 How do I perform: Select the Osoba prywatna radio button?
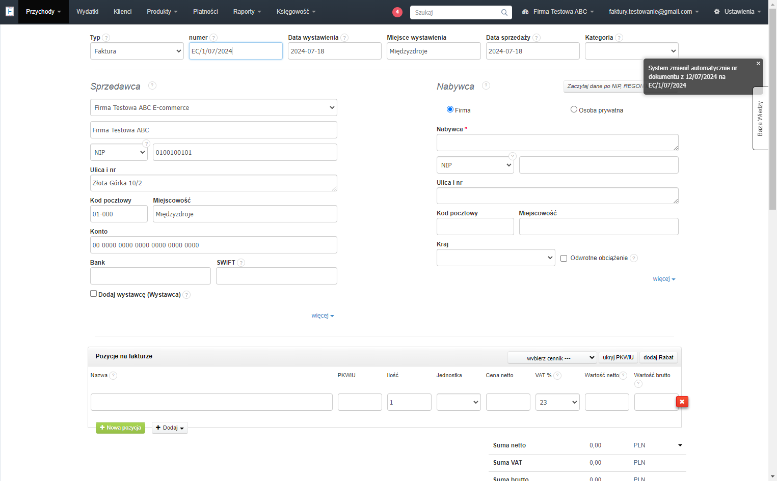pos(574,109)
